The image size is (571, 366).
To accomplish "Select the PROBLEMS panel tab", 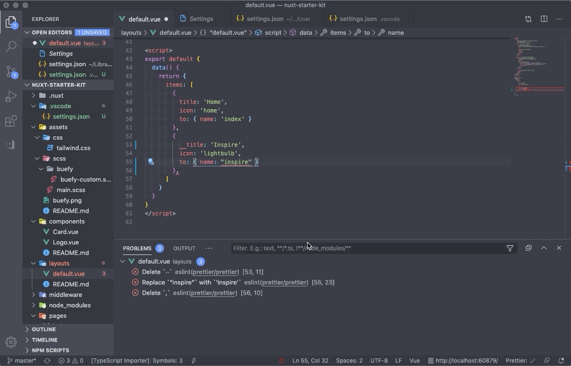I will [137, 248].
